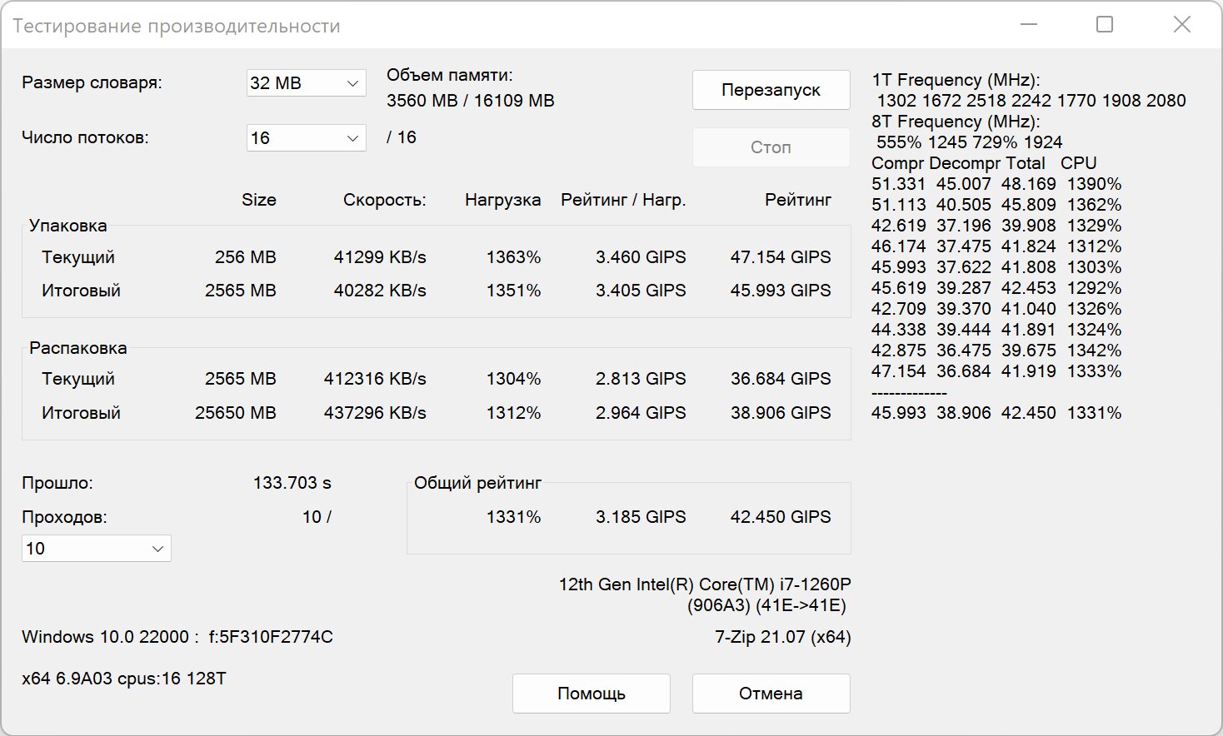The height and width of the screenshot is (736, 1223).
Task: Select unpacking total speed 437296 KB/s
Action: 375,413
